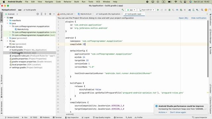
Task: Open the Logcat tool window
Action: [85, 117]
